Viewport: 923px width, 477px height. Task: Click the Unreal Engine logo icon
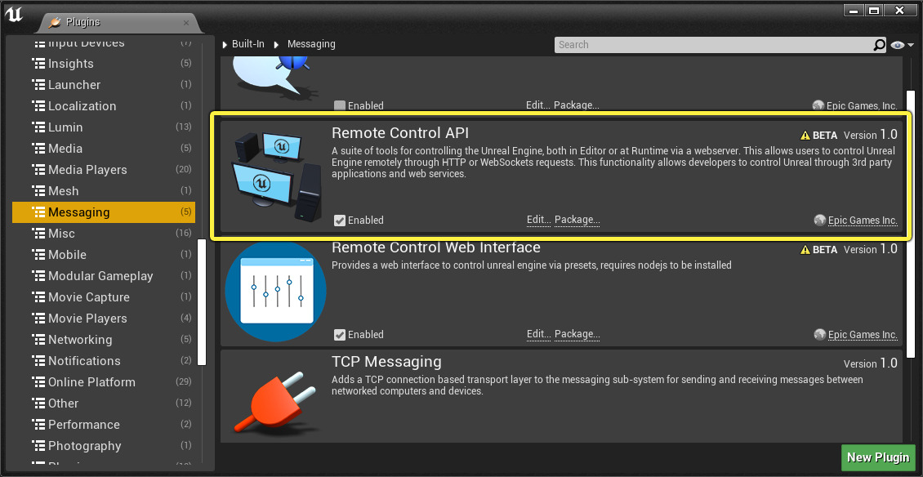coord(14,14)
